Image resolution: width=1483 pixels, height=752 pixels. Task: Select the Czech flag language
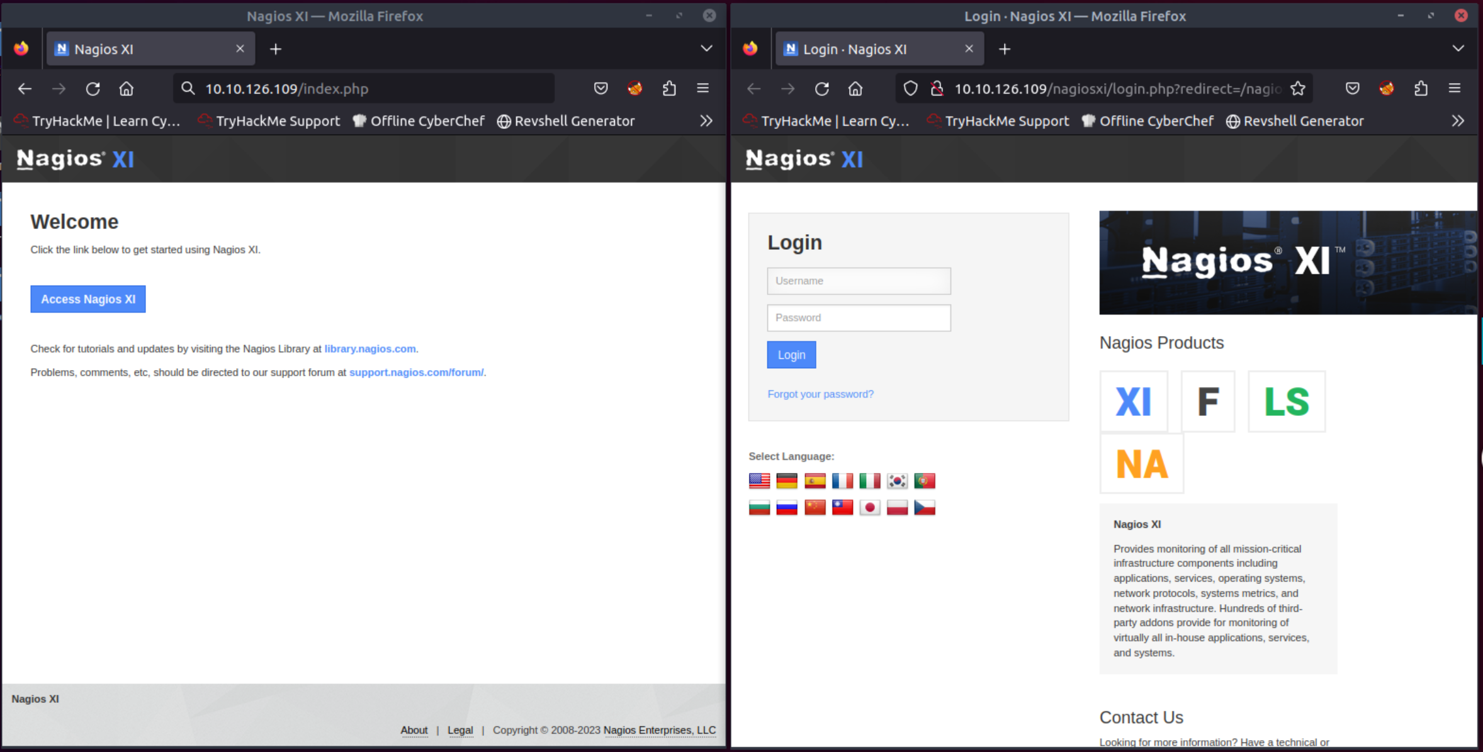pyautogui.click(x=925, y=507)
